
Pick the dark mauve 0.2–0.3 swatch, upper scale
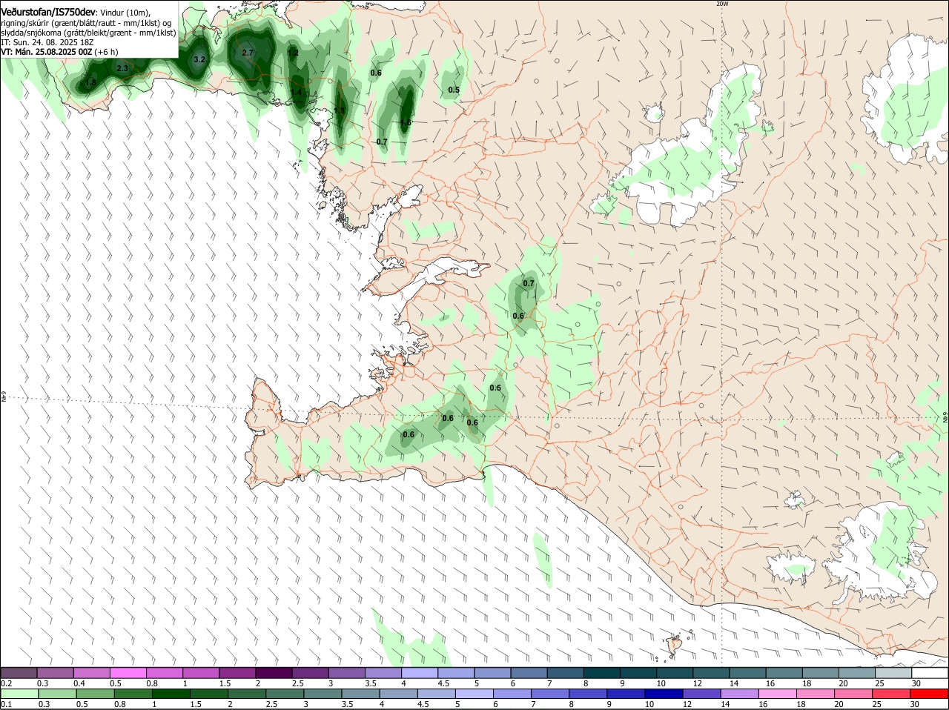pos(19,673)
